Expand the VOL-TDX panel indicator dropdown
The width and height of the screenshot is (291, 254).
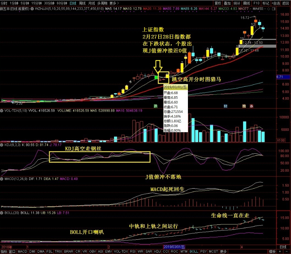pos(2,111)
